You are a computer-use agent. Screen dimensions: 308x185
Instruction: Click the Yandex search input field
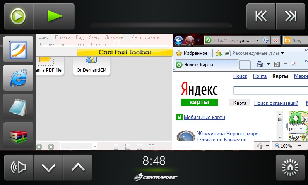(270, 90)
